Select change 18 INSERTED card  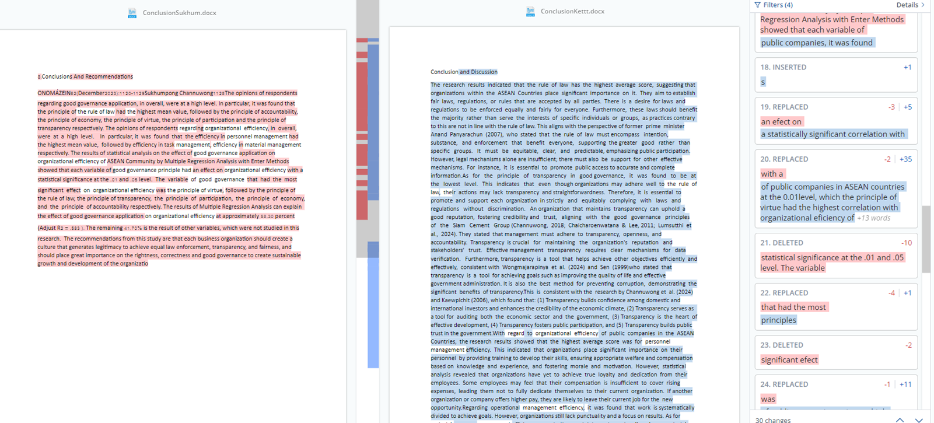click(x=835, y=75)
